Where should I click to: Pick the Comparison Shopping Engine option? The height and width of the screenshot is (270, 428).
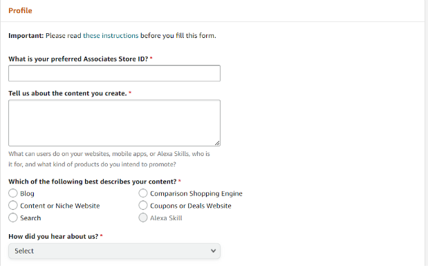coord(142,193)
